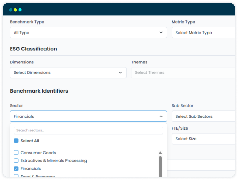The image size is (238, 180).
Task: Open the Select Size dropdown
Action: tap(203, 139)
